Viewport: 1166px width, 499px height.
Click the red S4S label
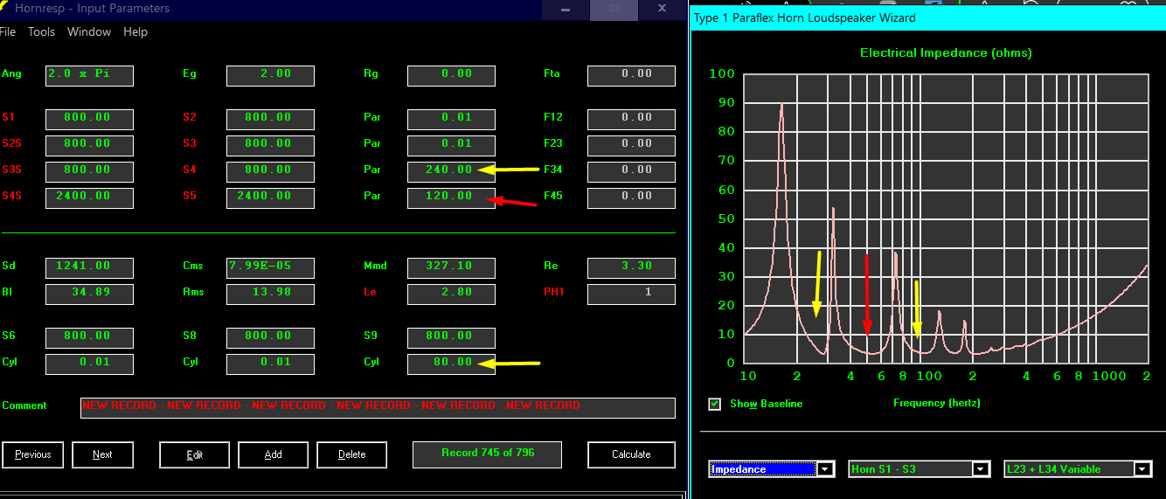click(11, 196)
